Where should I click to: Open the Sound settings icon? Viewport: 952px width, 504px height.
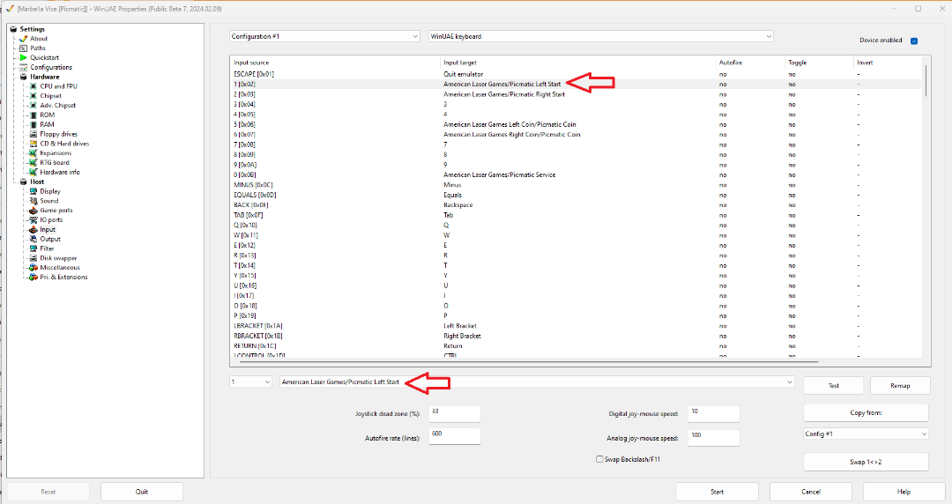point(33,201)
